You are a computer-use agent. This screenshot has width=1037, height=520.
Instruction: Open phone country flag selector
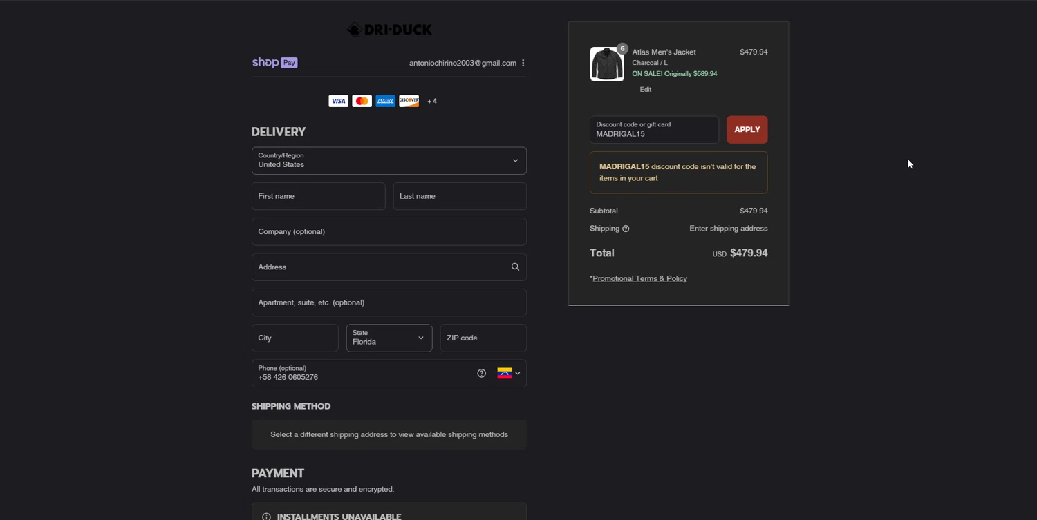508,373
